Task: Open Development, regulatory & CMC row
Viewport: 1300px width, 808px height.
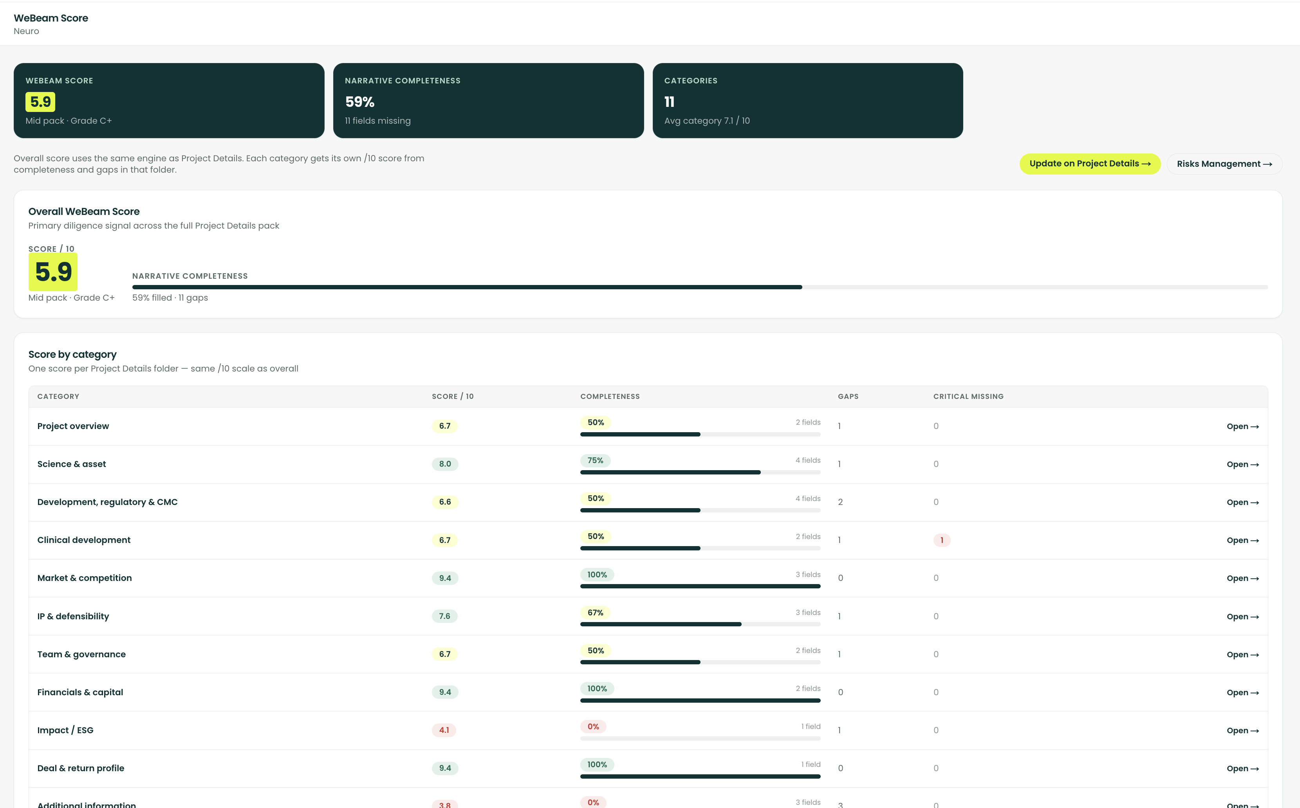Action: pos(1242,502)
